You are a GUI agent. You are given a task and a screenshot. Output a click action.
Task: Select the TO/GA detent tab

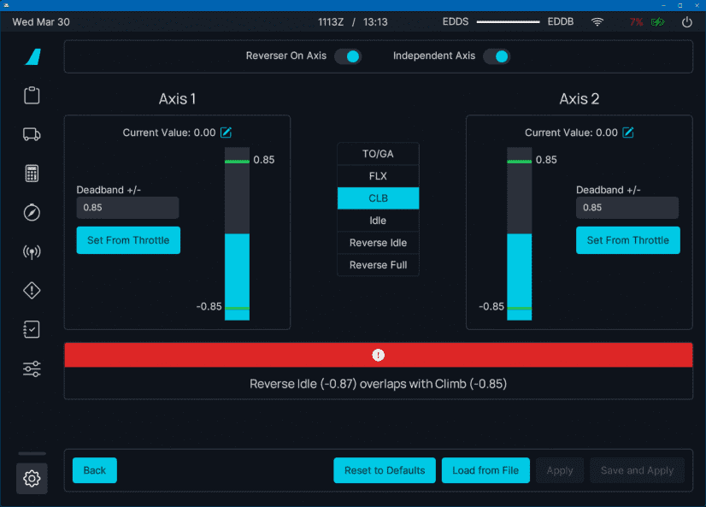click(x=378, y=154)
